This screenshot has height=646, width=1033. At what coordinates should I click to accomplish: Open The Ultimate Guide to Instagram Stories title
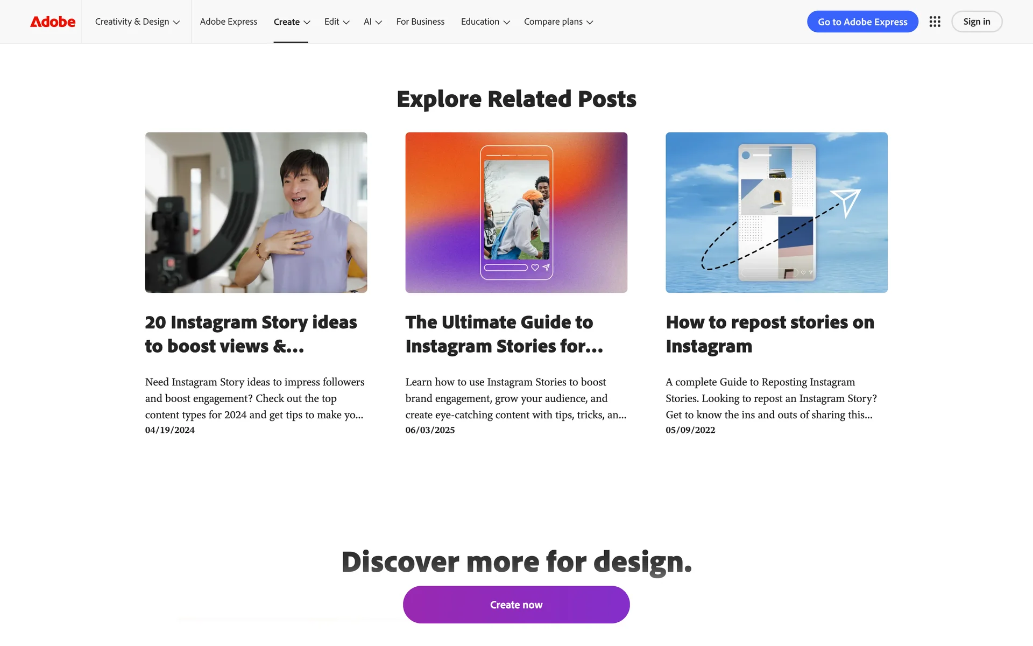tap(504, 334)
